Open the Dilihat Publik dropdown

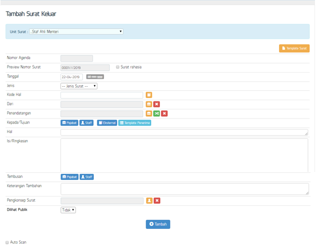pyautogui.click(x=68, y=210)
